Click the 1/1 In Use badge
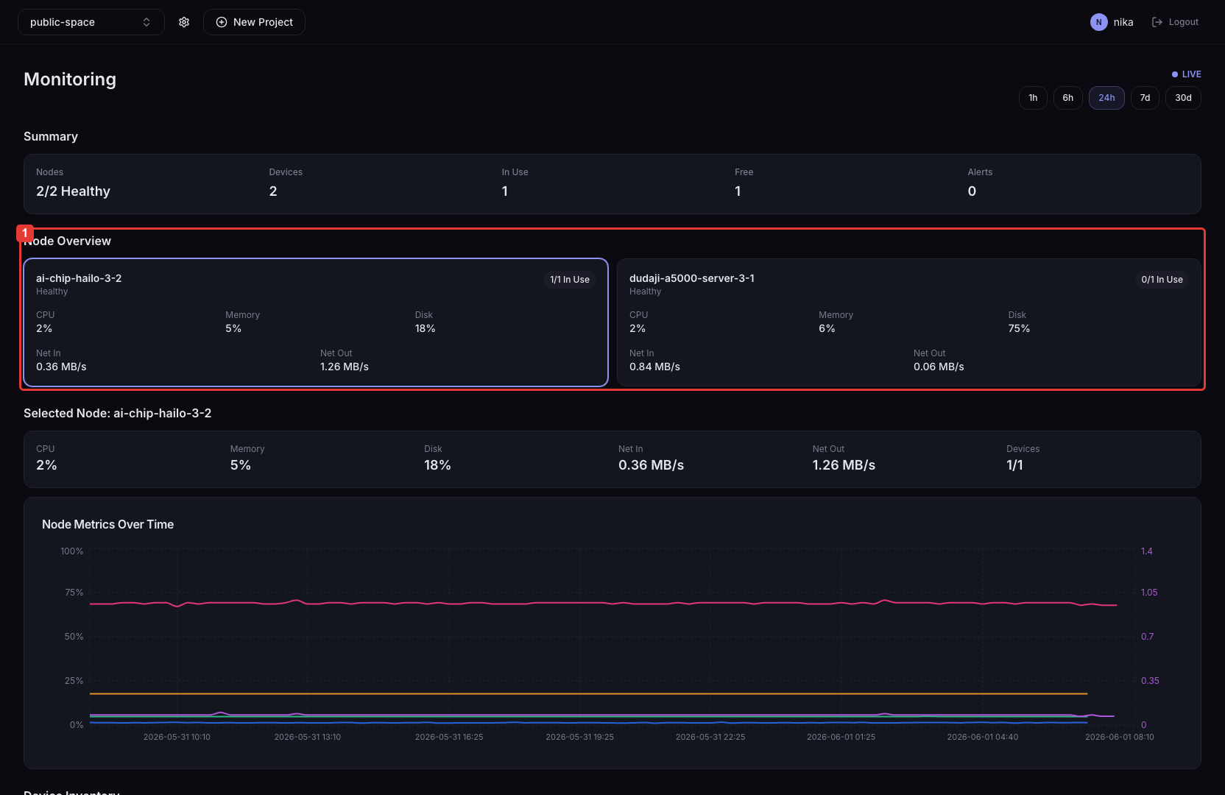Screen dimensions: 1225x795 (x=570, y=280)
